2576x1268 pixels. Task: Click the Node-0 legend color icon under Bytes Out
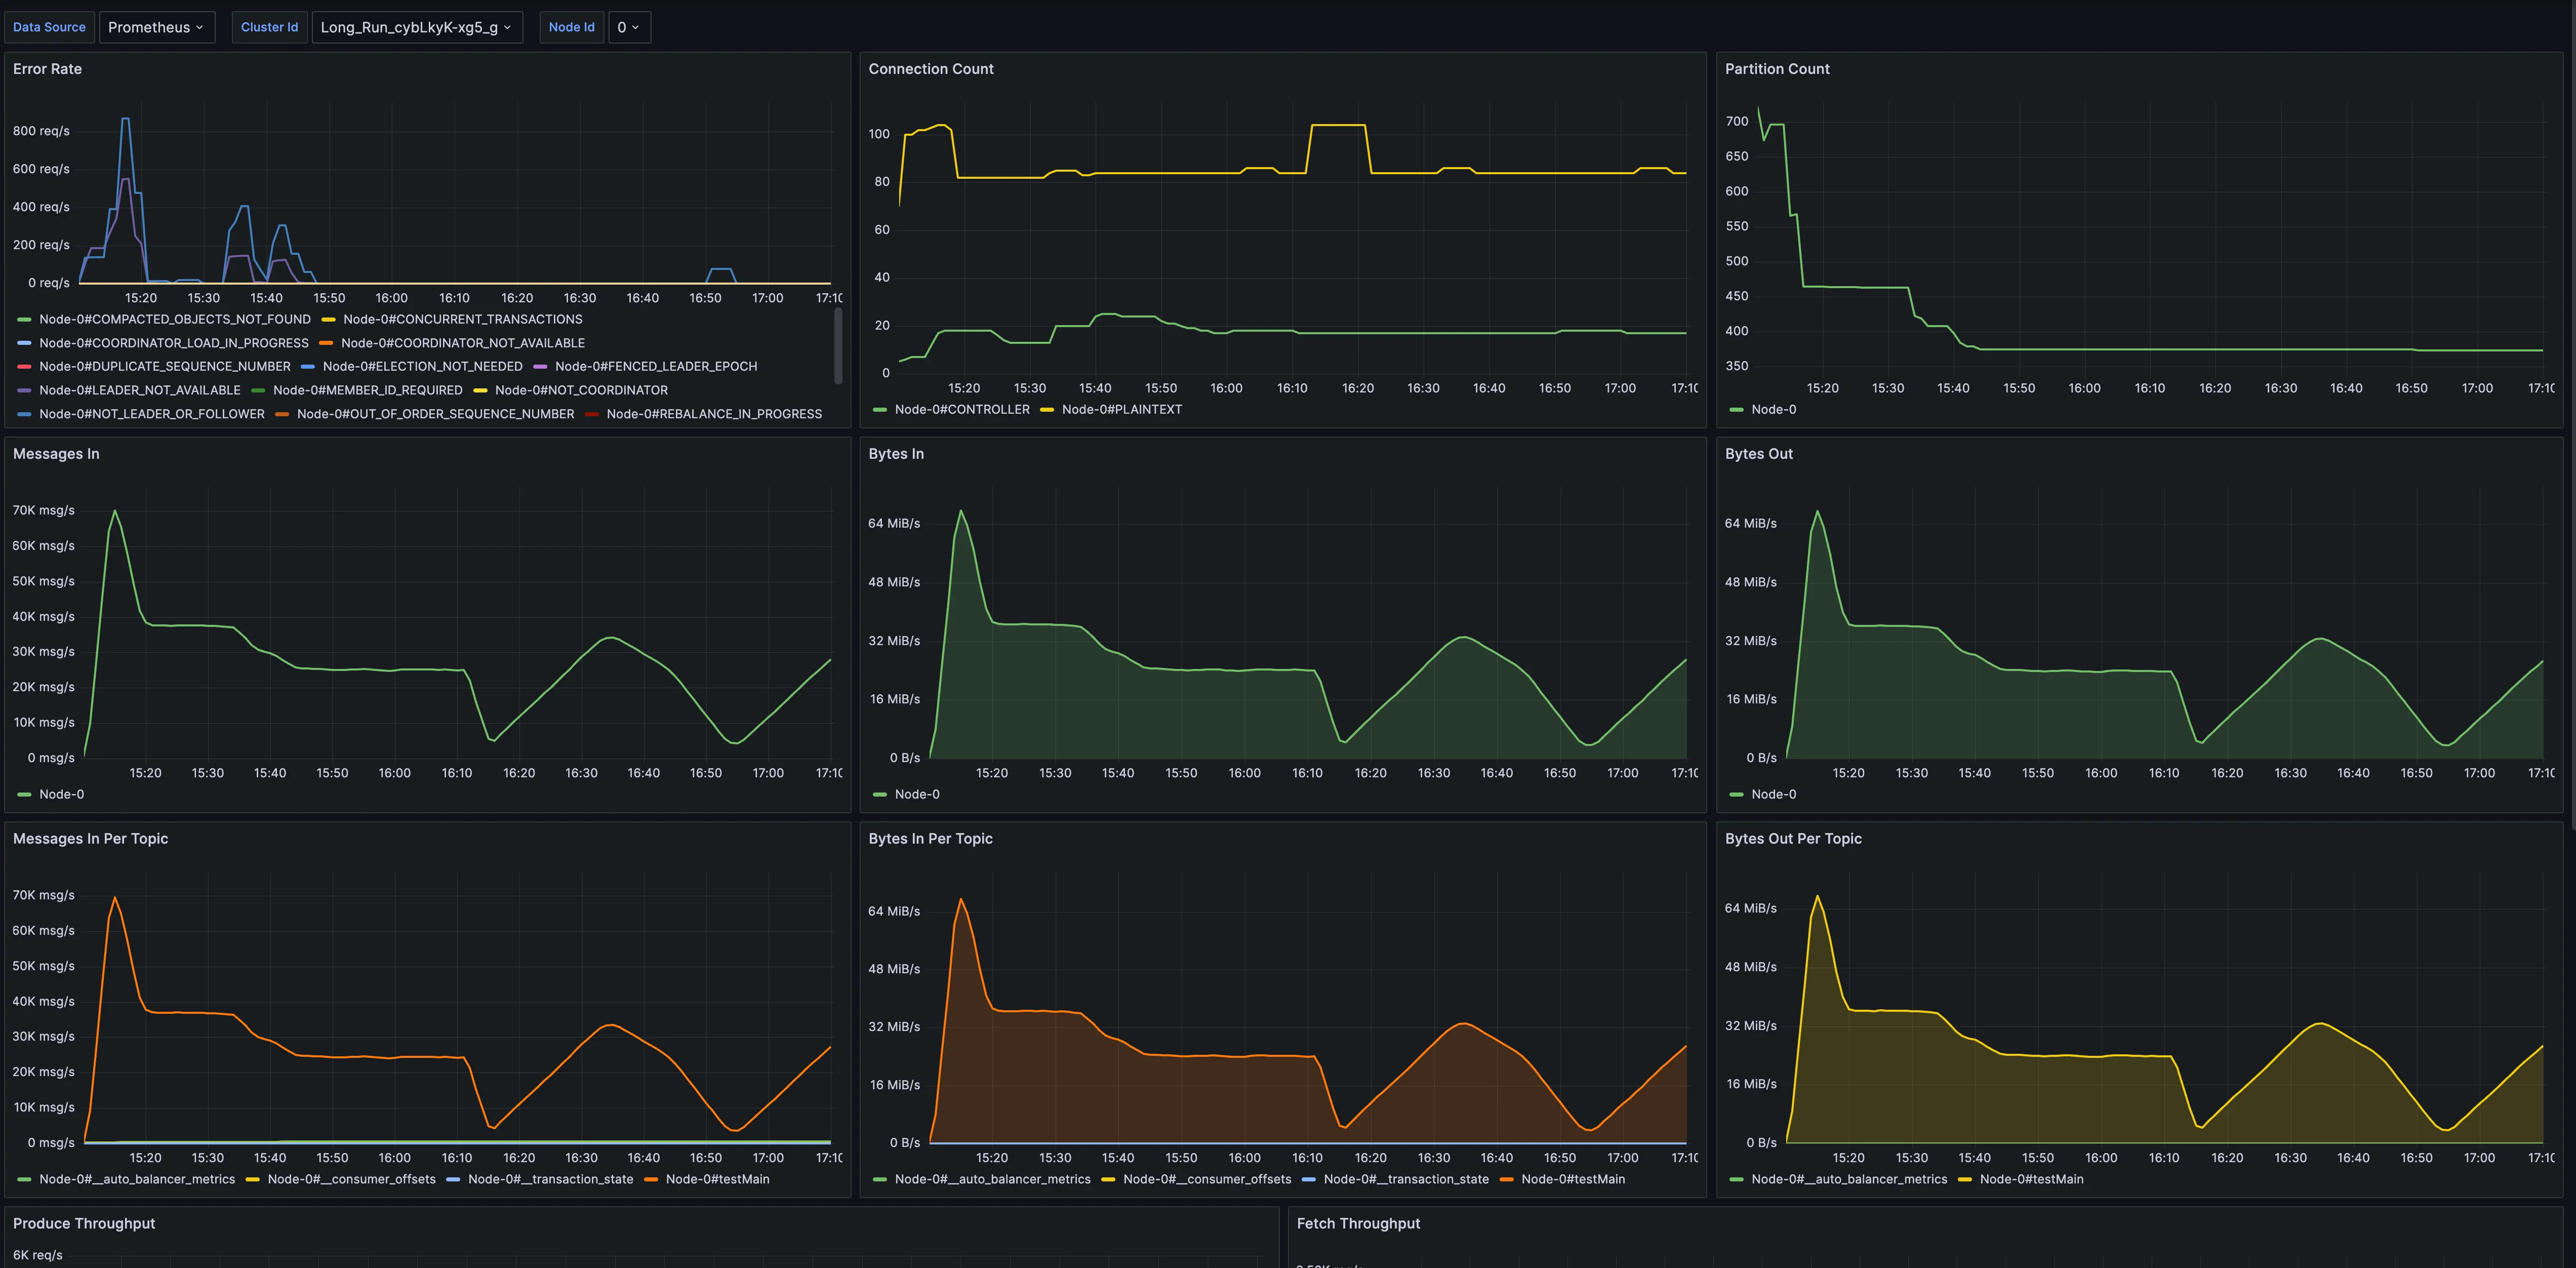[1737, 795]
